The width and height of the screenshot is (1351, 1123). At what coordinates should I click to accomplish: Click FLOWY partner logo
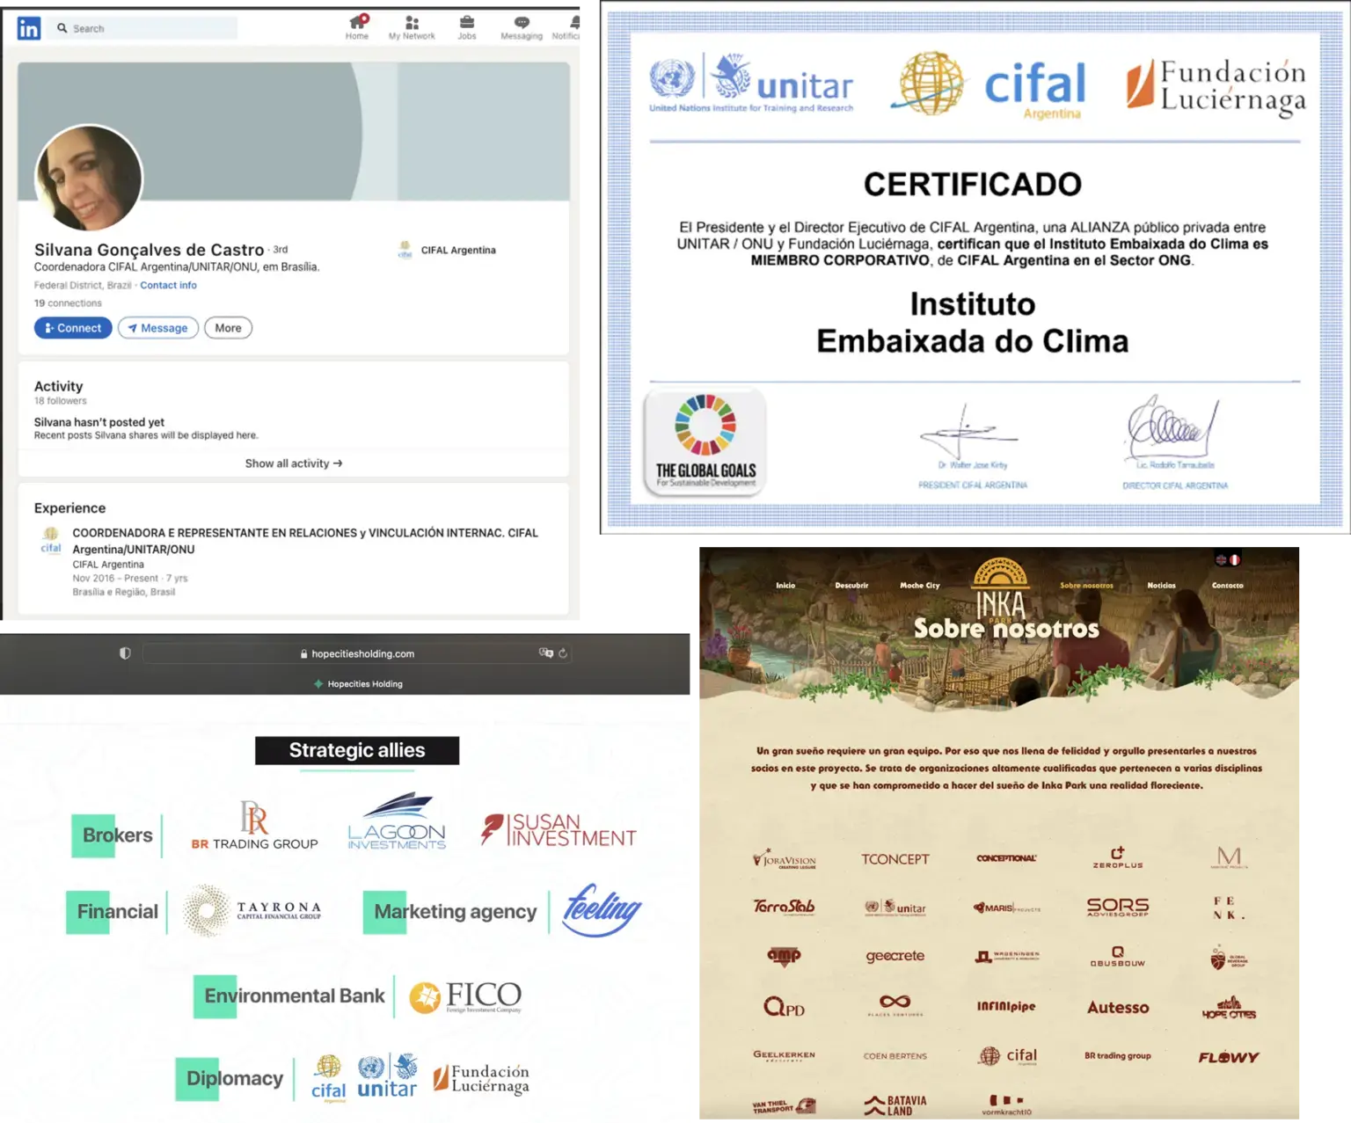(1229, 1057)
